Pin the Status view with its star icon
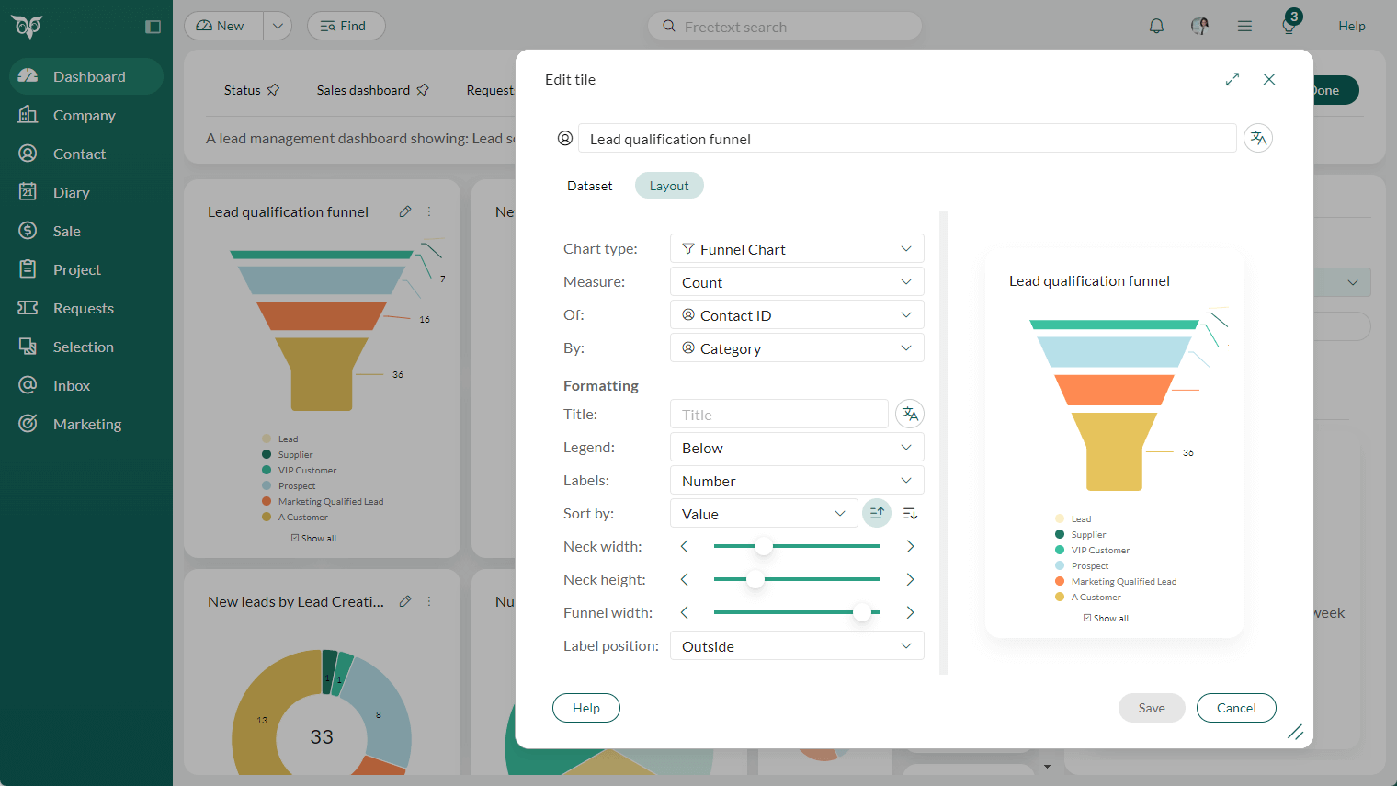This screenshot has width=1397, height=786. click(x=274, y=89)
